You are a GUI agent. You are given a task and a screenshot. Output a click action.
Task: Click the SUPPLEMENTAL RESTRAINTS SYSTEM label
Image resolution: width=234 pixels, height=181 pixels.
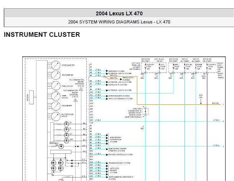(x=121, y=178)
